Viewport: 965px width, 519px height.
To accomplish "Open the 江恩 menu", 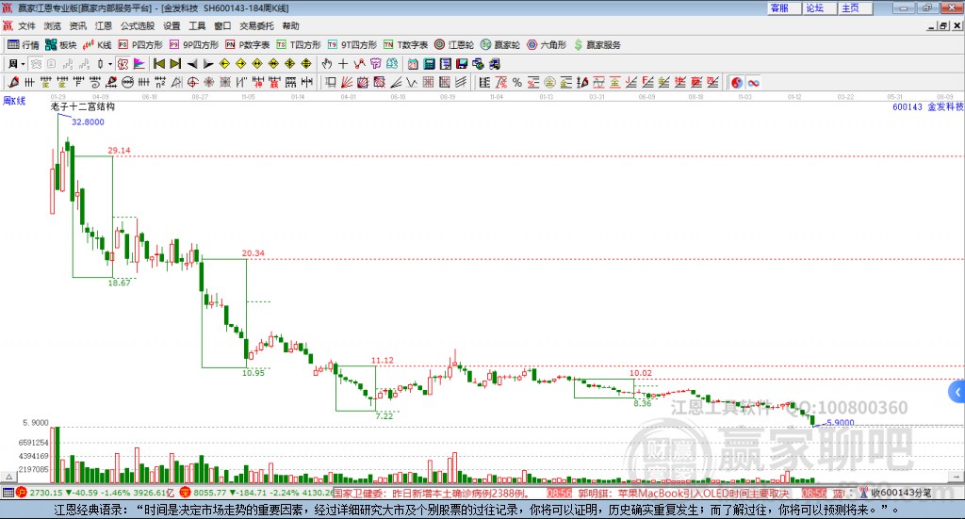I will (x=104, y=25).
